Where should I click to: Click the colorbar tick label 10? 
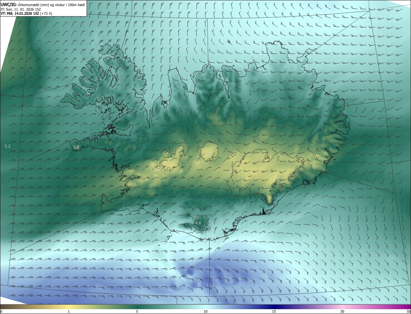pos(205,311)
